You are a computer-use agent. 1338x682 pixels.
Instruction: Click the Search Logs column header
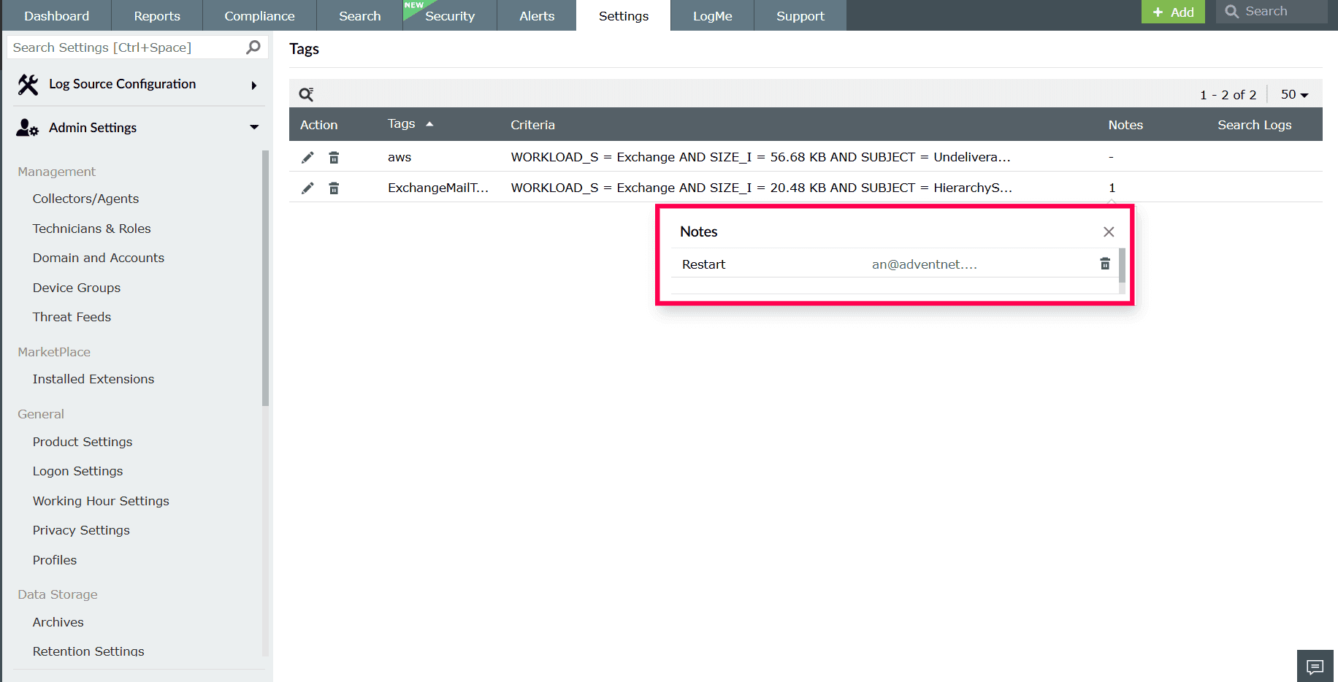(1254, 125)
